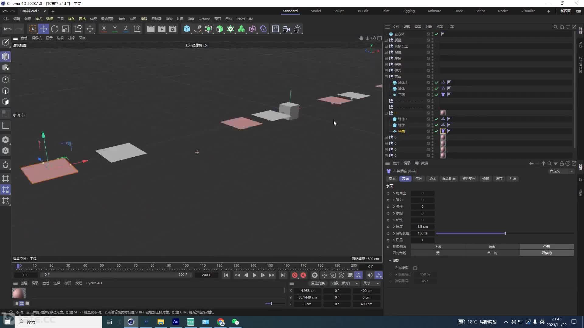Adjust the material preview size slider
Screen dimensions: 584x328
tap(271, 303)
